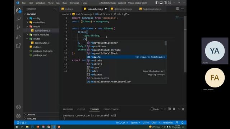
Task: Open the File menu
Action: [24, 3]
